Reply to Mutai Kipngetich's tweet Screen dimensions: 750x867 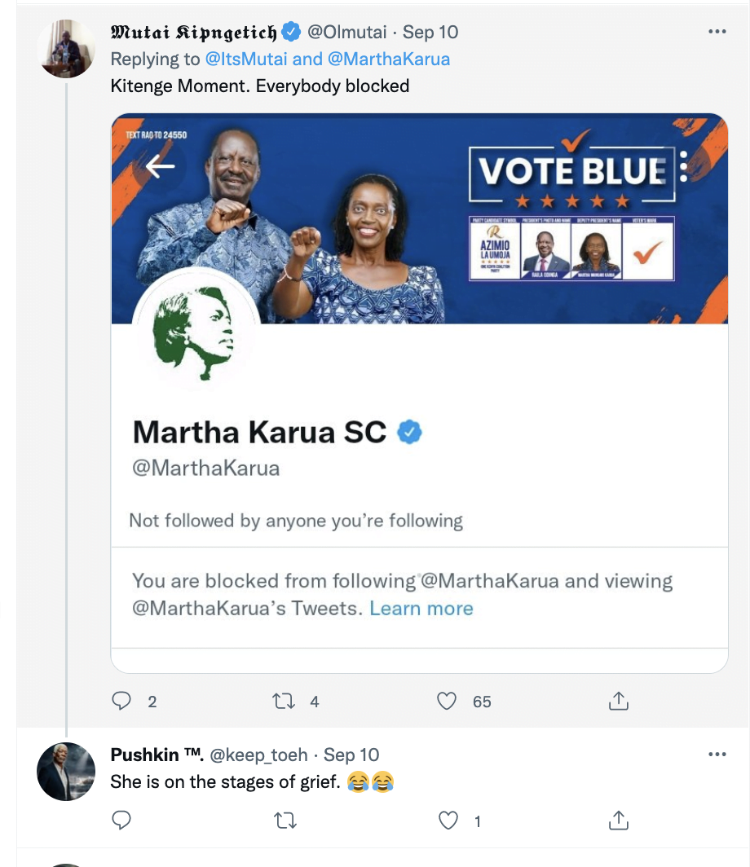click(121, 701)
